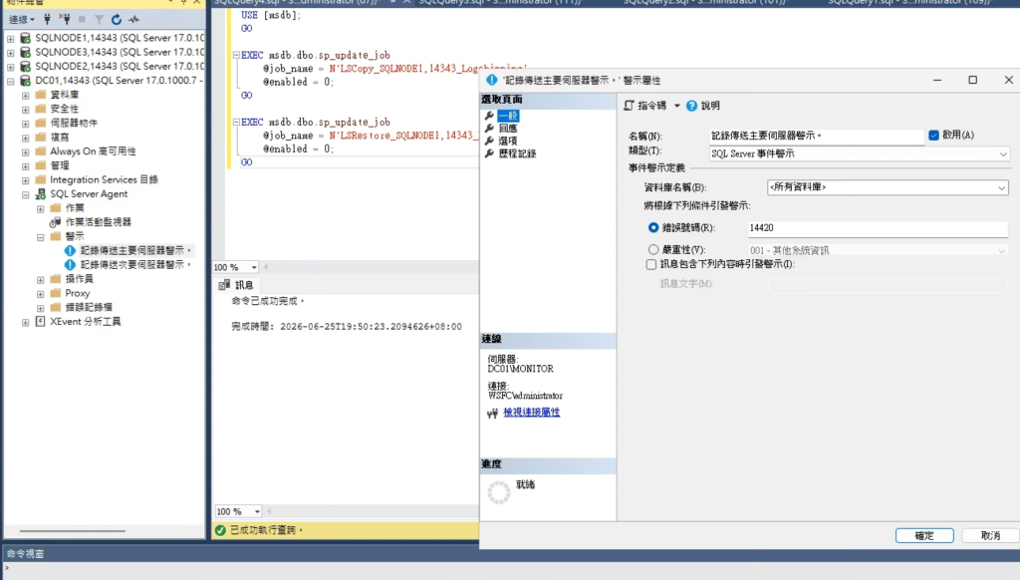
Task: Click the 名稱 input field
Action: coord(817,136)
